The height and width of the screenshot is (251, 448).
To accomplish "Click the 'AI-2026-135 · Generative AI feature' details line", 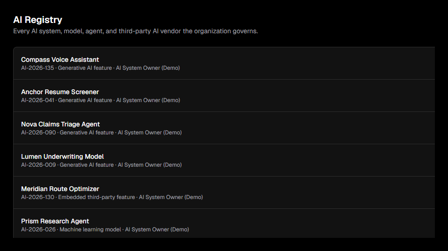I will pos(100,68).
